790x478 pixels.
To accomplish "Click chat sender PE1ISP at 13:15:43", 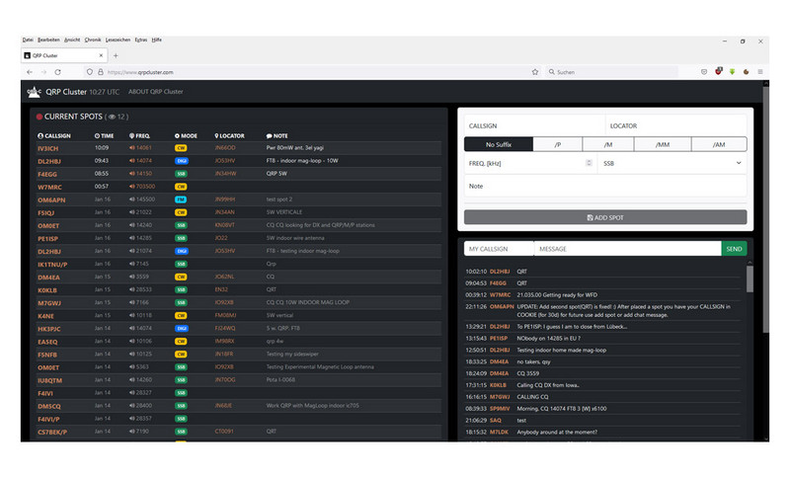I will [x=499, y=339].
